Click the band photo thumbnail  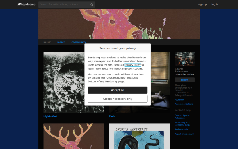[185, 59]
